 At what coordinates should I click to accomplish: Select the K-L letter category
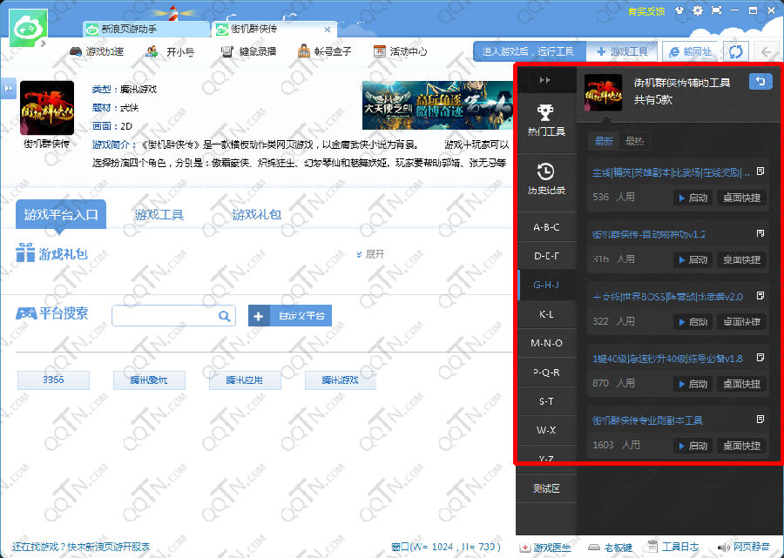546,313
